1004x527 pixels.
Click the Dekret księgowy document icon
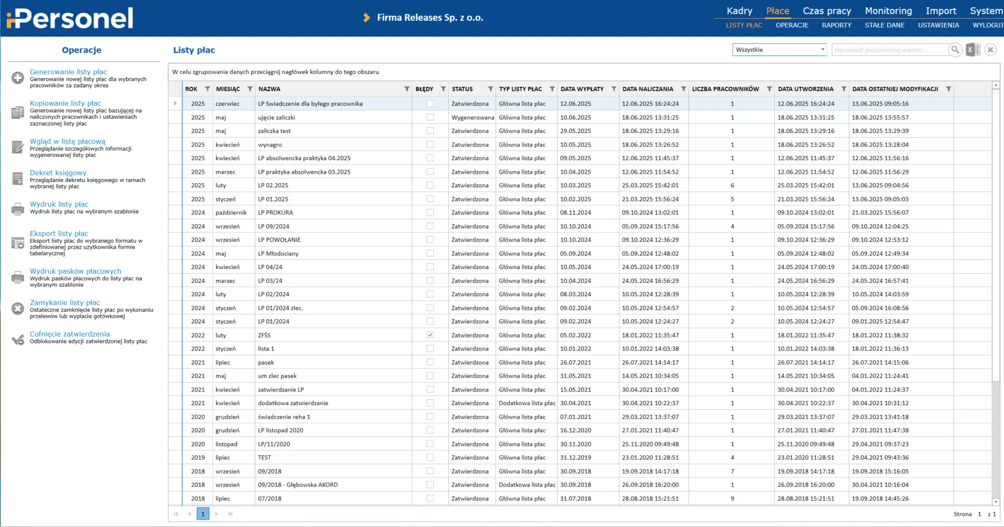pos(18,179)
